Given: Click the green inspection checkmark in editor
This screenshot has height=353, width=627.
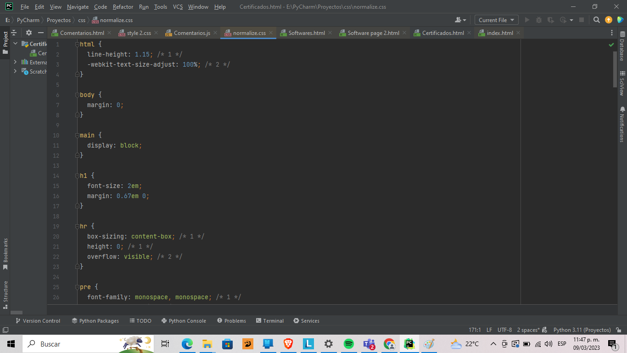Looking at the screenshot, I should coord(611,45).
